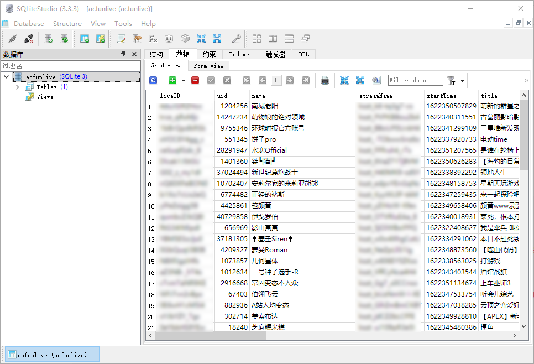
Task: Refresh table data with blue refresh icon
Action: (x=153, y=80)
